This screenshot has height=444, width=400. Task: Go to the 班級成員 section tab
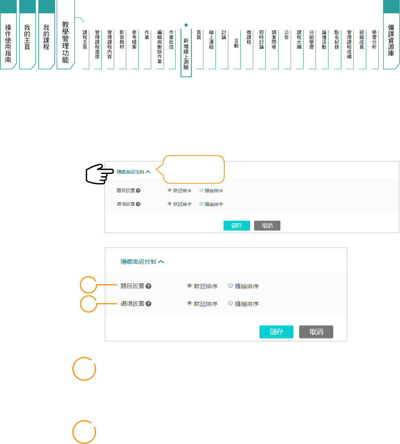tap(362, 49)
